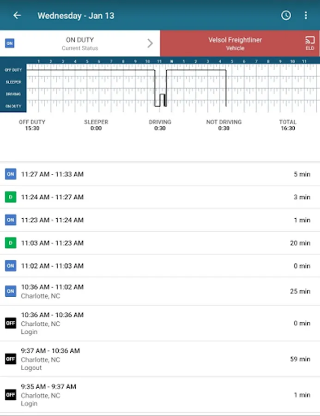Viewport: 320px width, 416px height.
Task: Tap ON badge for 11:23 AM - 11:24 AM
Action: coord(11,220)
